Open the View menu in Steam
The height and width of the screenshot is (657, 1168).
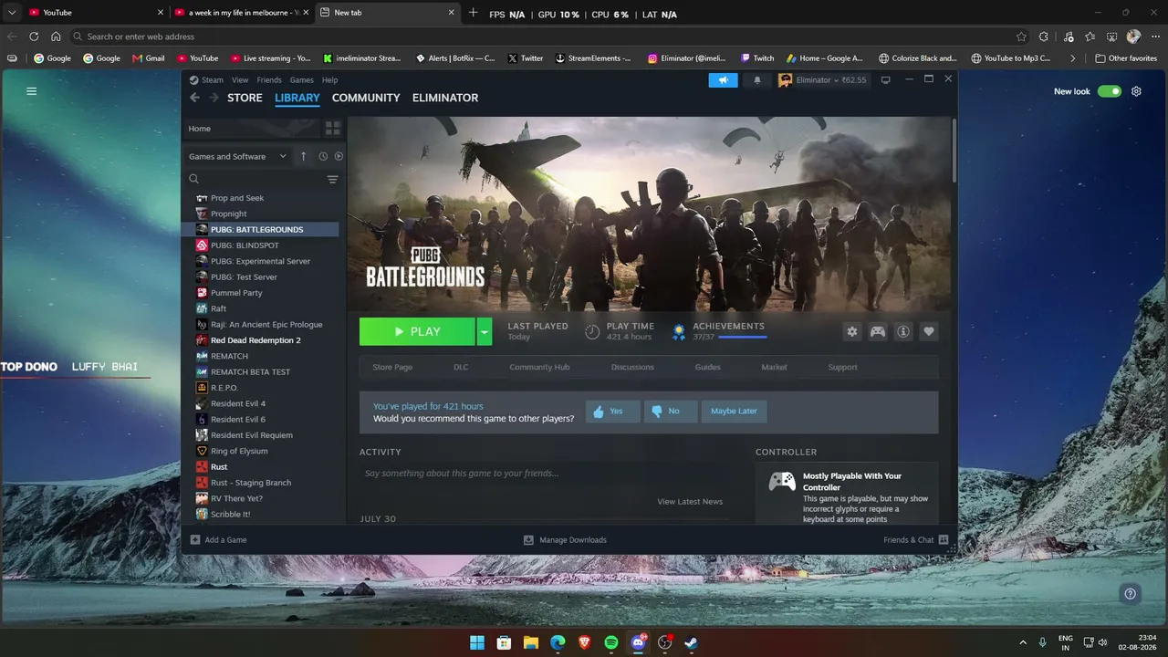click(240, 80)
